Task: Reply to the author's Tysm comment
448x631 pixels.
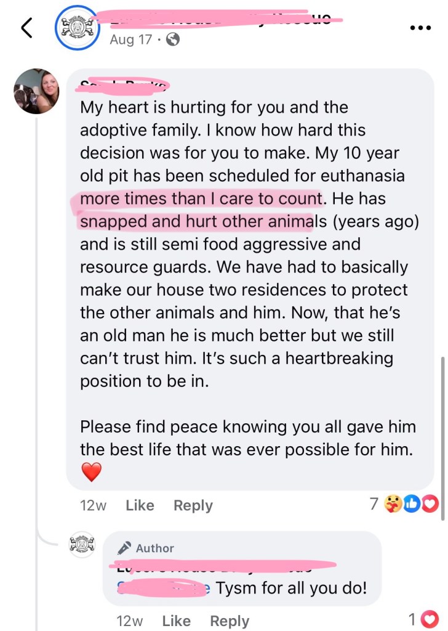Action: coord(230,621)
